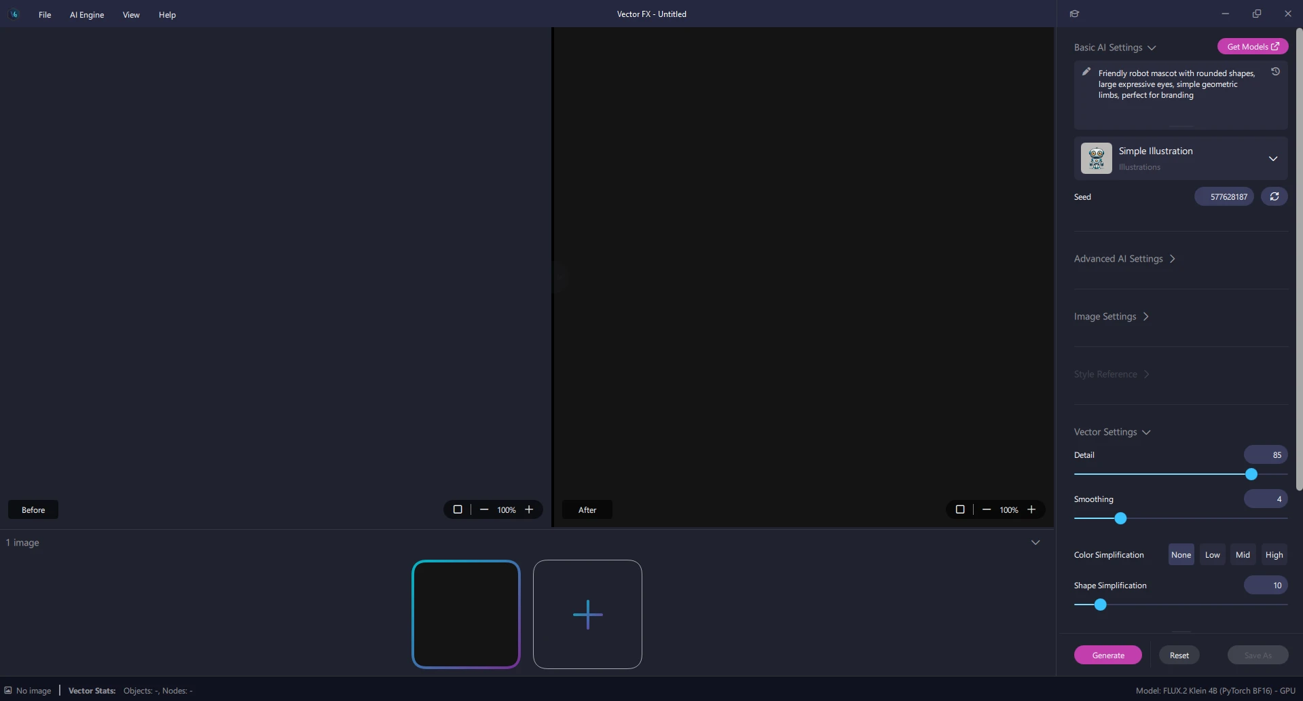Image resolution: width=1303 pixels, height=701 pixels.
Task: Minimize the Vector FX window
Action: click(1225, 14)
